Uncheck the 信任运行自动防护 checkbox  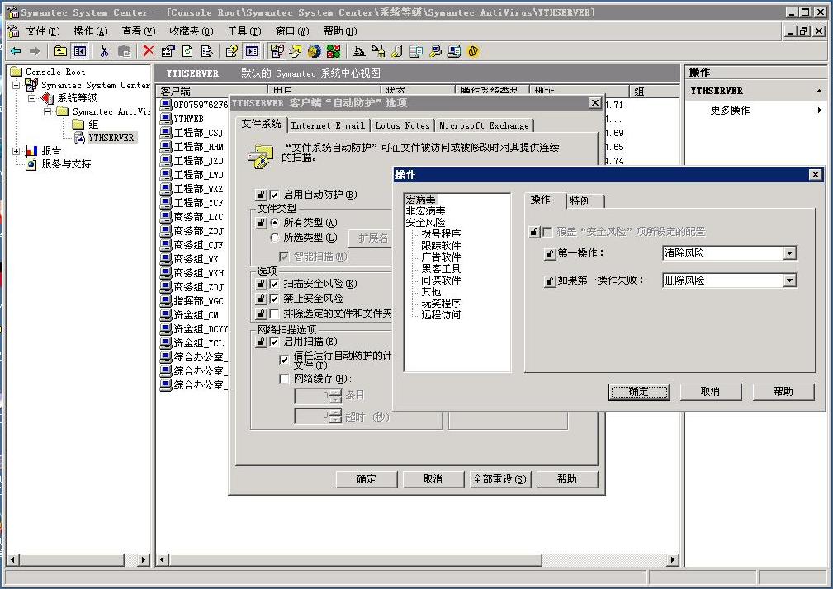[284, 359]
